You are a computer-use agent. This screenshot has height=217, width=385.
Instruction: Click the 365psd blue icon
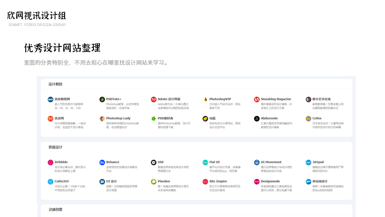tap(308, 162)
